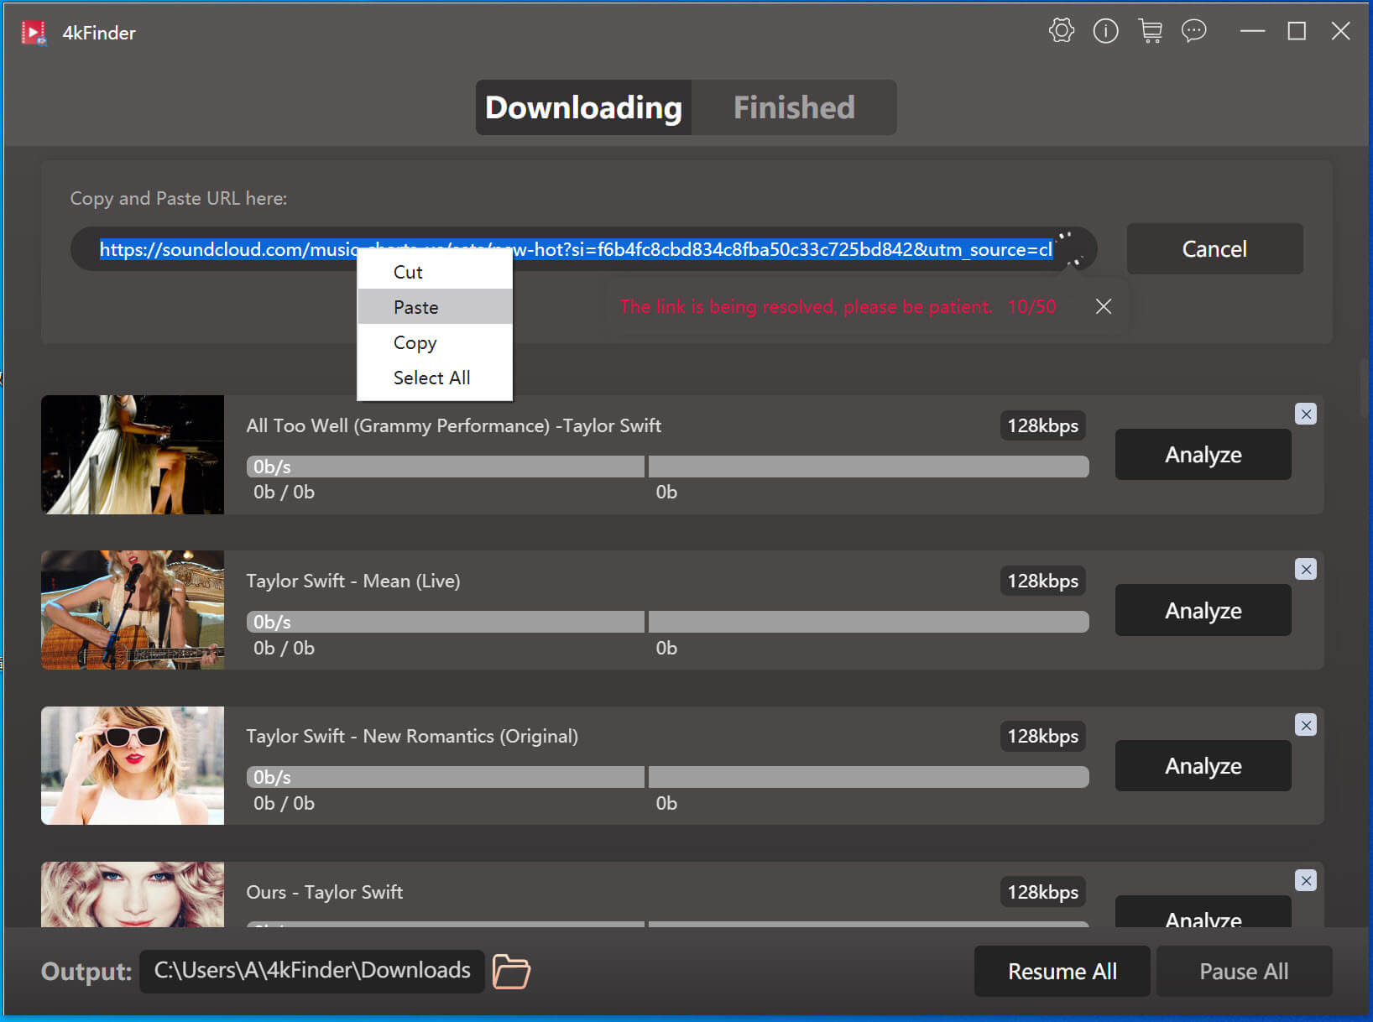Click the output path field

pos(311,971)
